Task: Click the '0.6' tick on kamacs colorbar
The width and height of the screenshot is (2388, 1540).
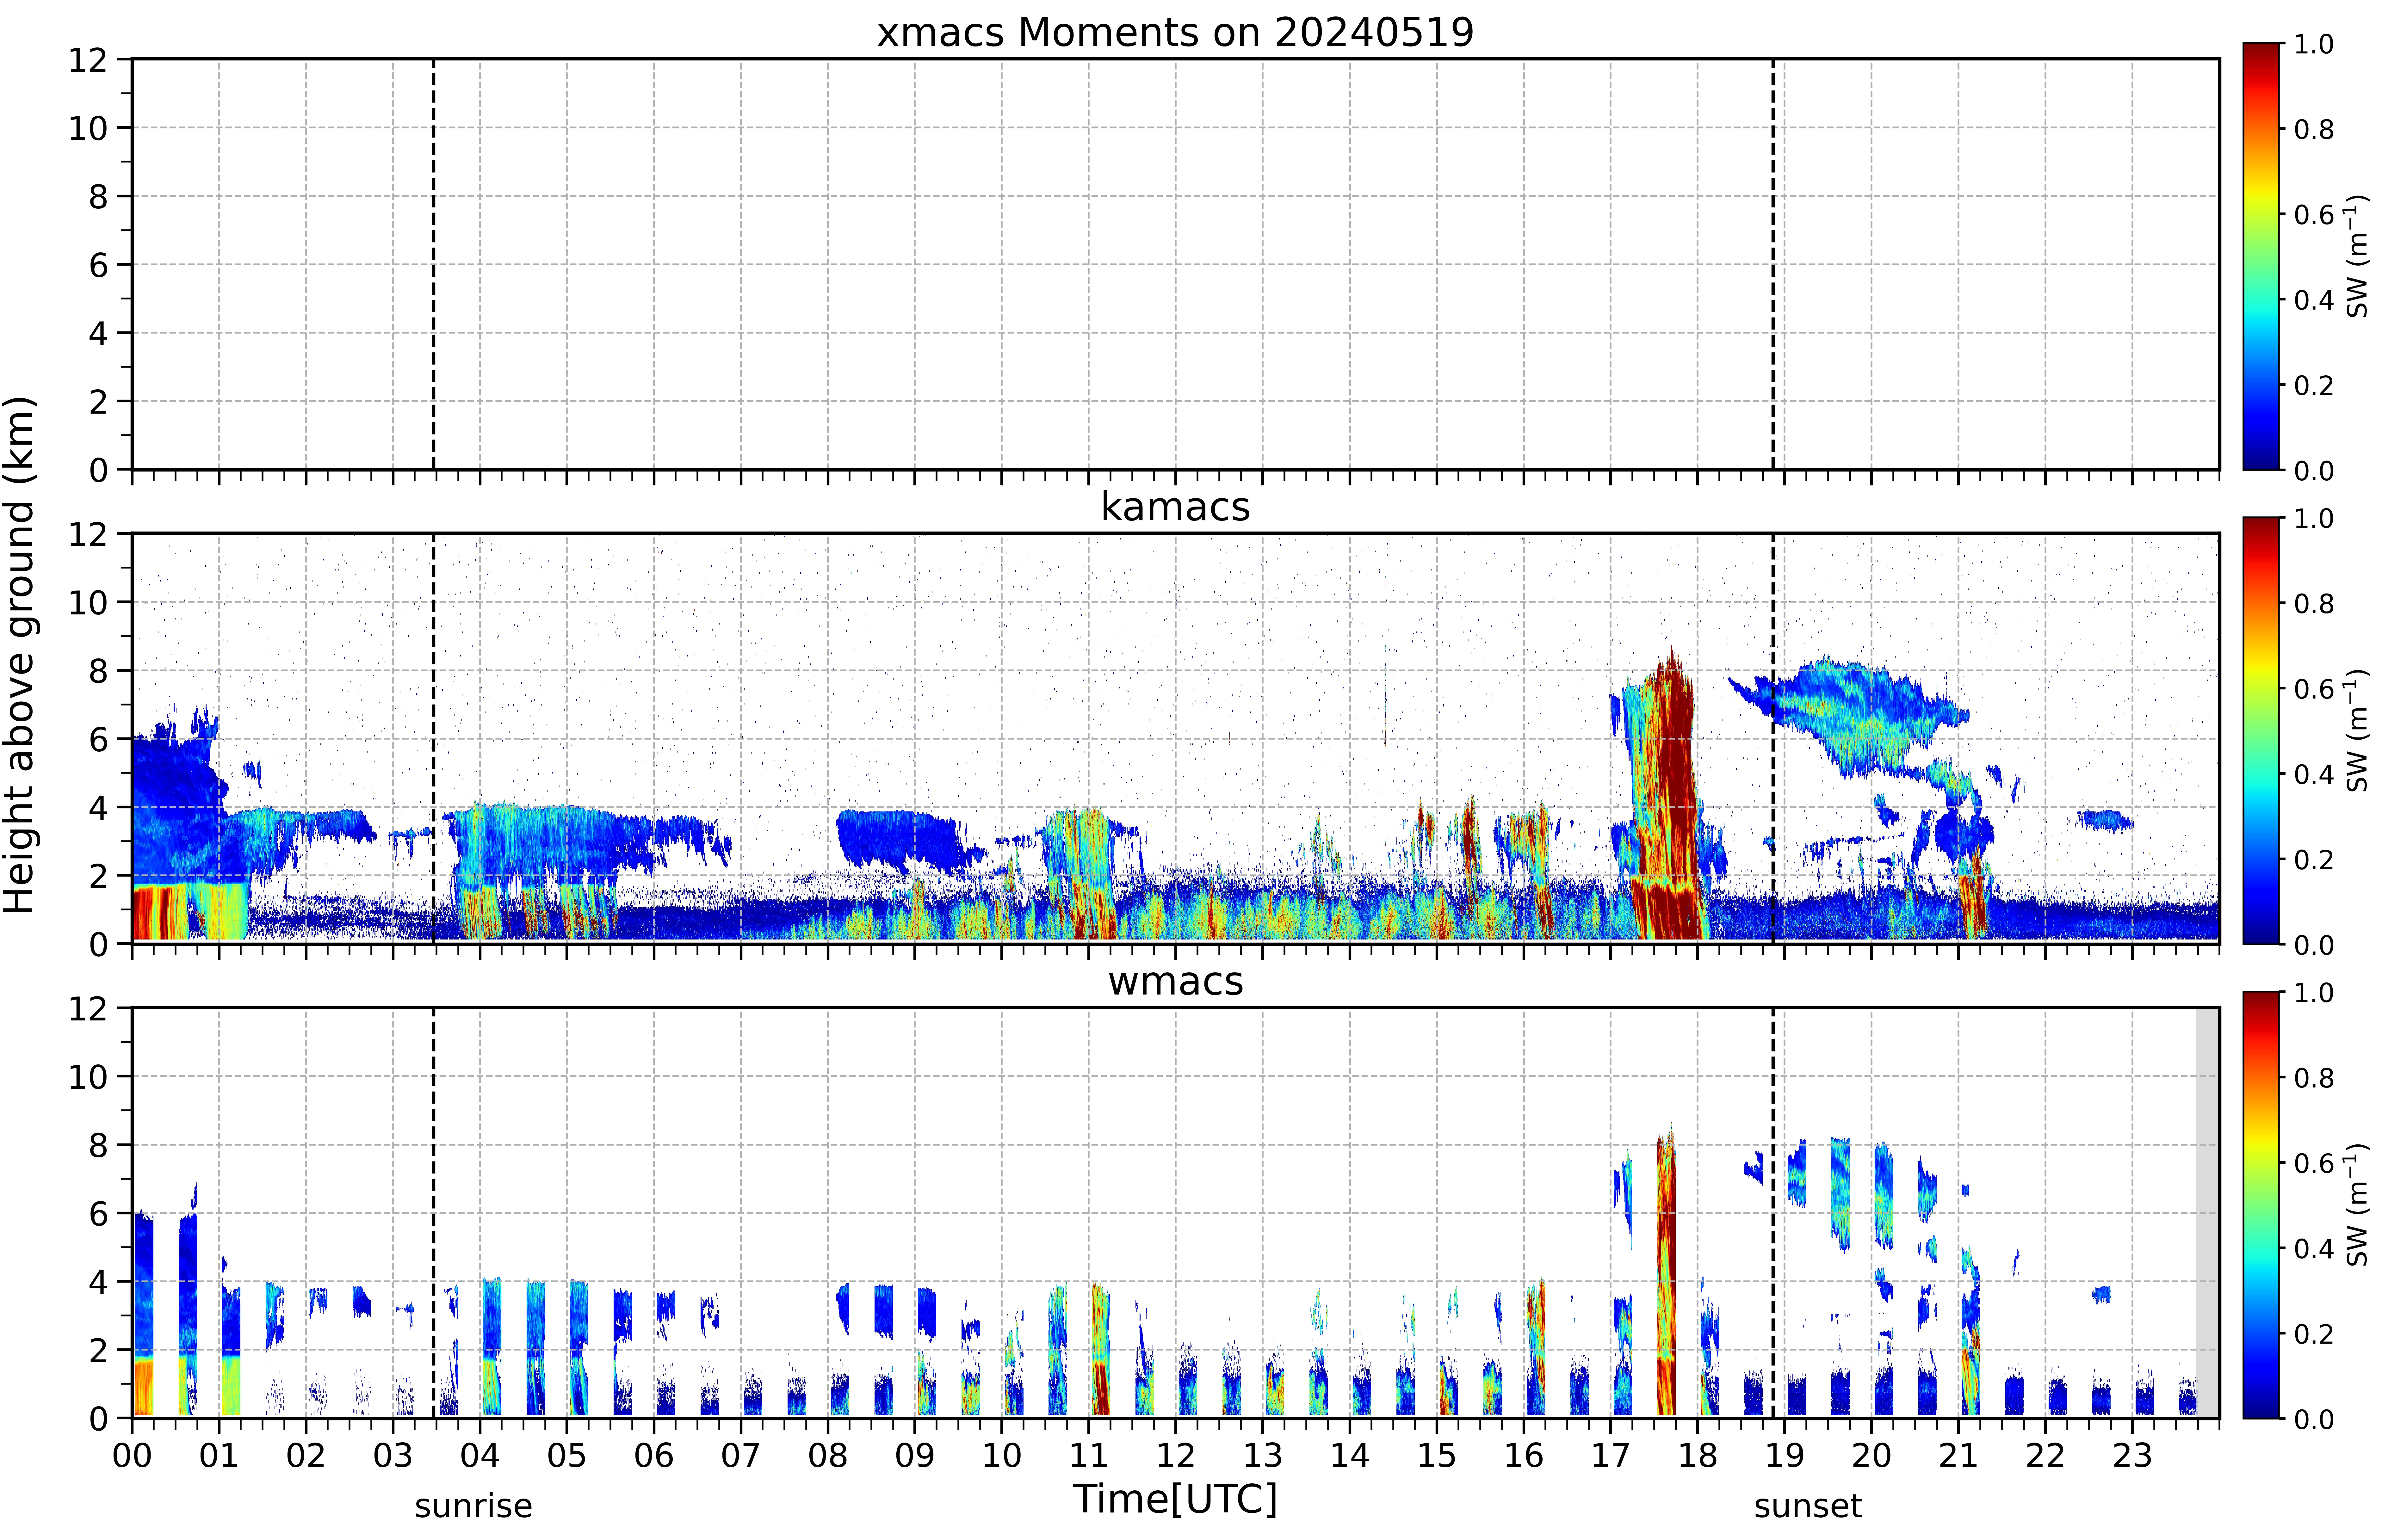Action: (x=2314, y=688)
